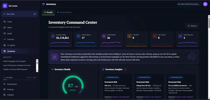
Task: Click the Total Variants grid icon
Action: 104,36
